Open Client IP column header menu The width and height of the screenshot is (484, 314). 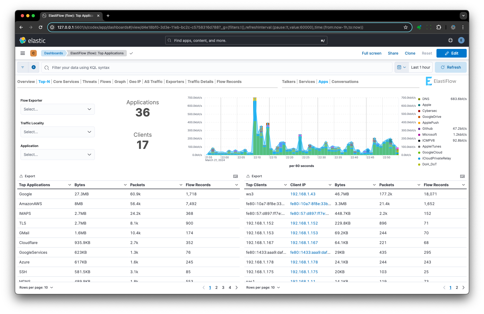pos(330,185)
